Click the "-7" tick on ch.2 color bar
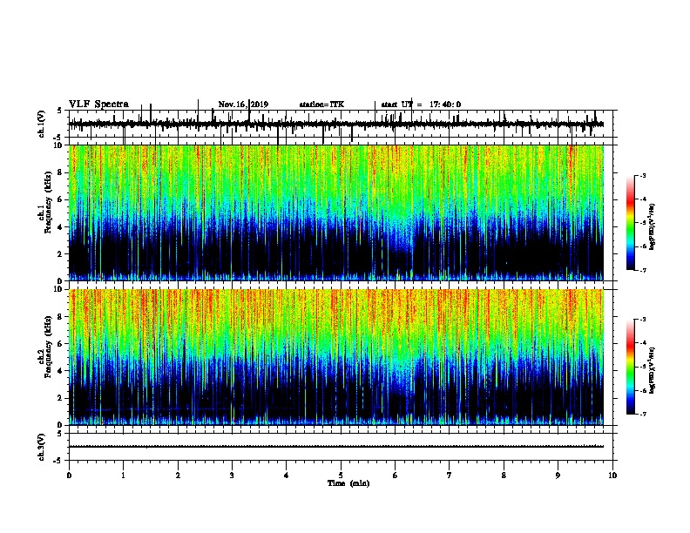The image size is (690, 533). [643, 415]
